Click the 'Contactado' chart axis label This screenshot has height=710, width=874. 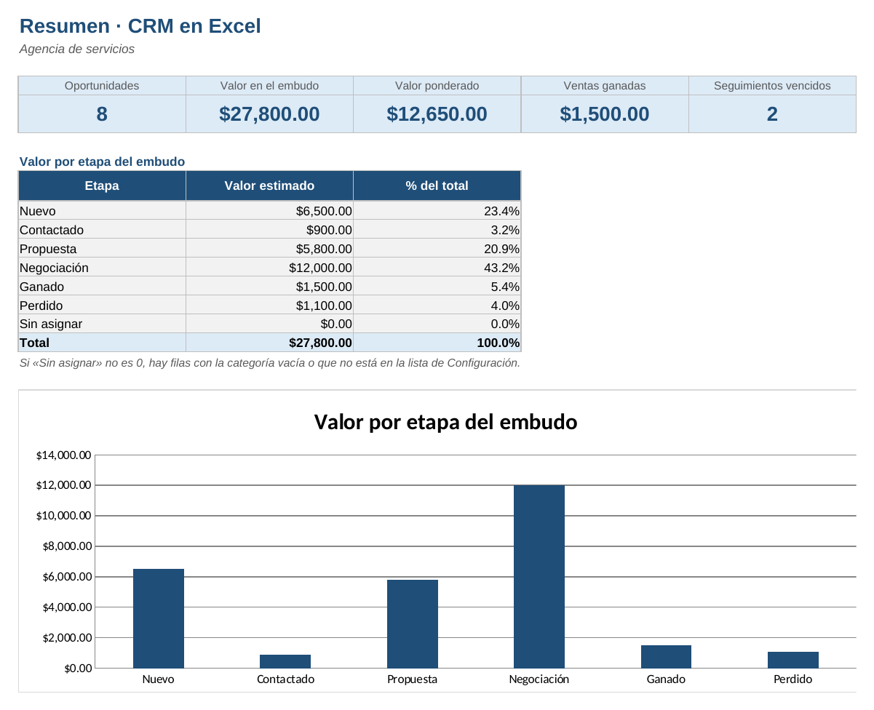(x=285, y=679)
